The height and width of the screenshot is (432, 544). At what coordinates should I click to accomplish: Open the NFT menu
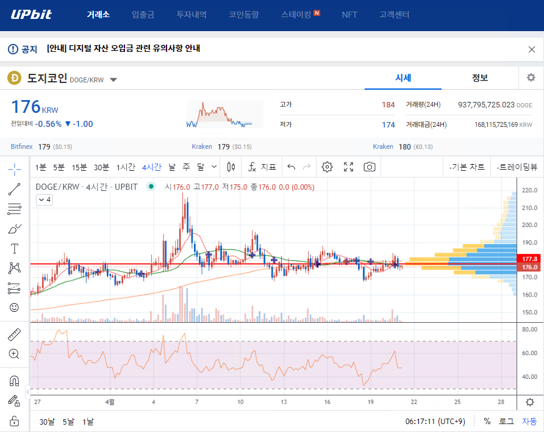[349, 15]
